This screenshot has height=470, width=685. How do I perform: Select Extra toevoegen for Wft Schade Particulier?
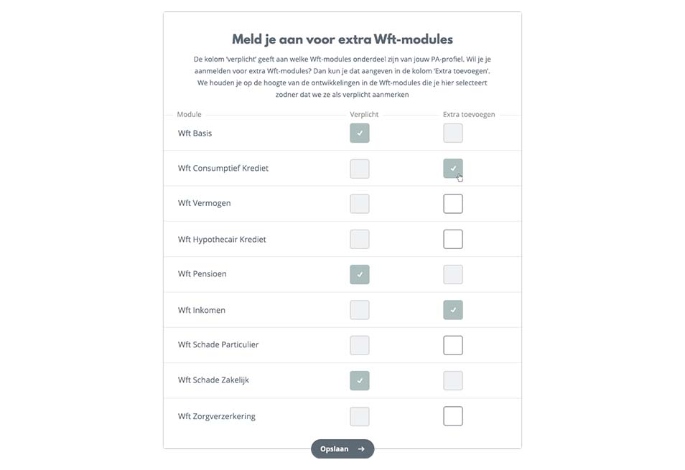click(x=453, y=345)
